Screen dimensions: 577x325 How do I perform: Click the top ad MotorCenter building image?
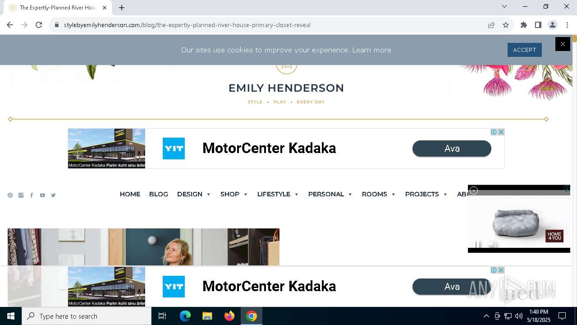[107, 149]
